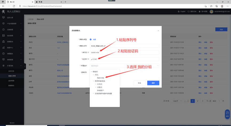
Task: Go to page 2 of camera list
Action: coord(198,101)
